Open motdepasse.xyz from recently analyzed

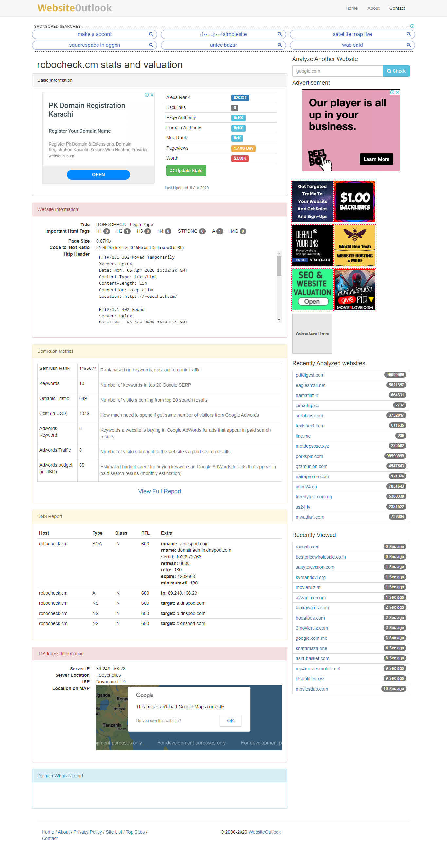pyautogui.click(x=312, y=446)
